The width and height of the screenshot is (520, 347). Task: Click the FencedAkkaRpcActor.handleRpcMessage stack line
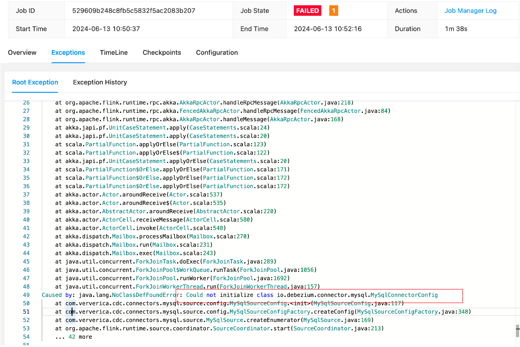point(223,111)
